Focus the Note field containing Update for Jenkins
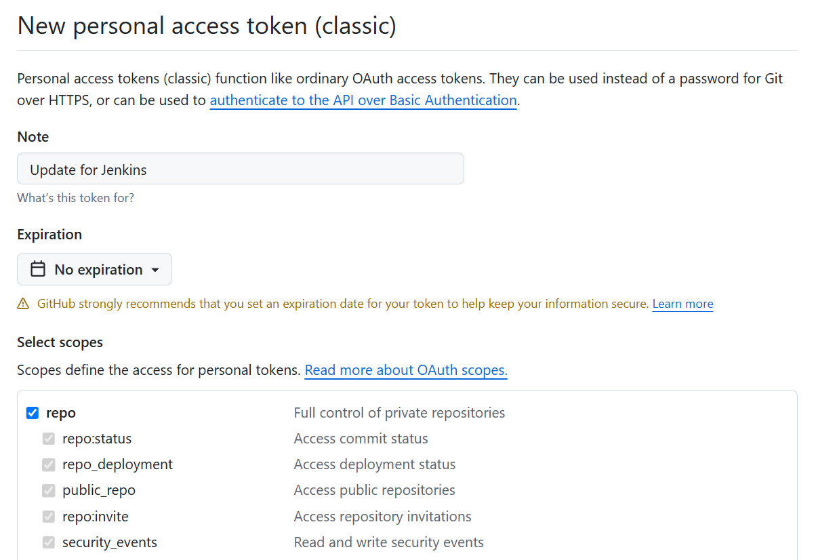837x560 pixels. pyautogui.click(x=241, y=169)
